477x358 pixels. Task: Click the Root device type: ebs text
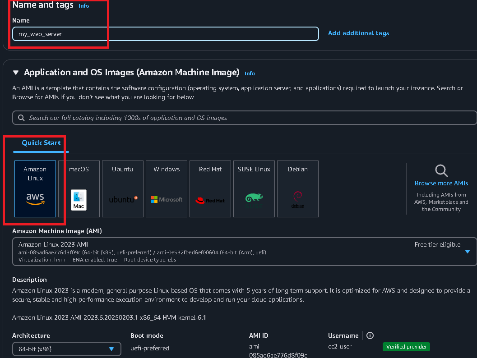point(150,260)
